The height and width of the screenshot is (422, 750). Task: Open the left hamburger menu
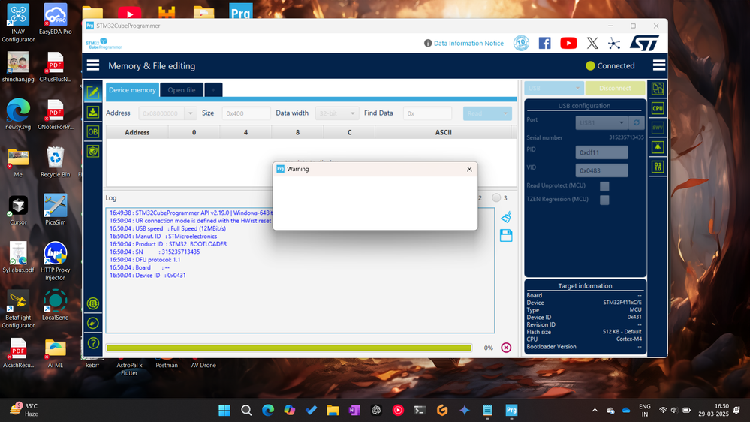[x=93, y=65]
